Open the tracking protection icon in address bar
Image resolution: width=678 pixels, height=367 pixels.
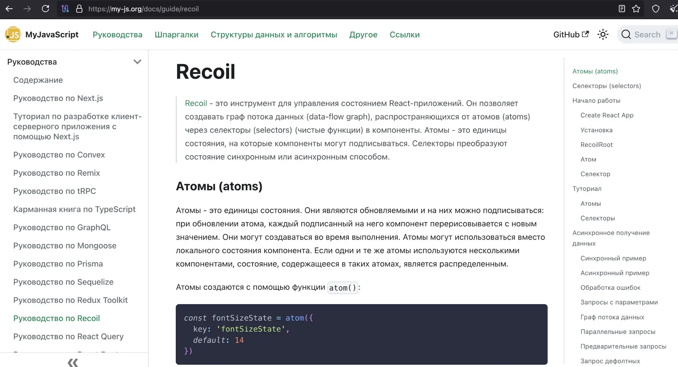[65, 9]
